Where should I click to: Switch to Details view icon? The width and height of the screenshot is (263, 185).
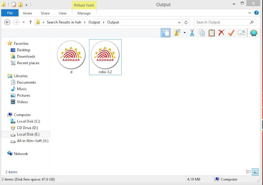coord(248,172)
